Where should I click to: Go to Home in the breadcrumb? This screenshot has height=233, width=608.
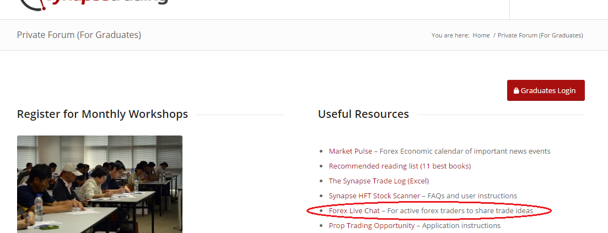coord(481,35)
